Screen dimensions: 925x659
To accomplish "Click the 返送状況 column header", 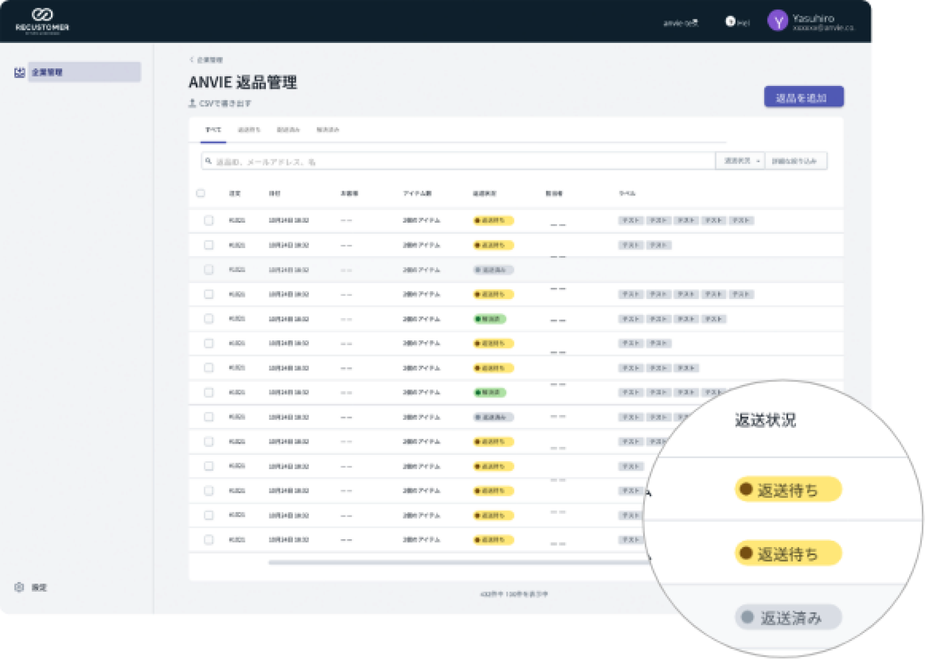I will coord(485,194).
